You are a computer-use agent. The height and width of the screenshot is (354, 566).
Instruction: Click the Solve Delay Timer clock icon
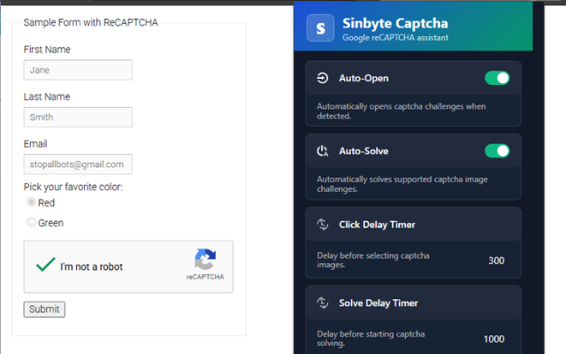322,303
